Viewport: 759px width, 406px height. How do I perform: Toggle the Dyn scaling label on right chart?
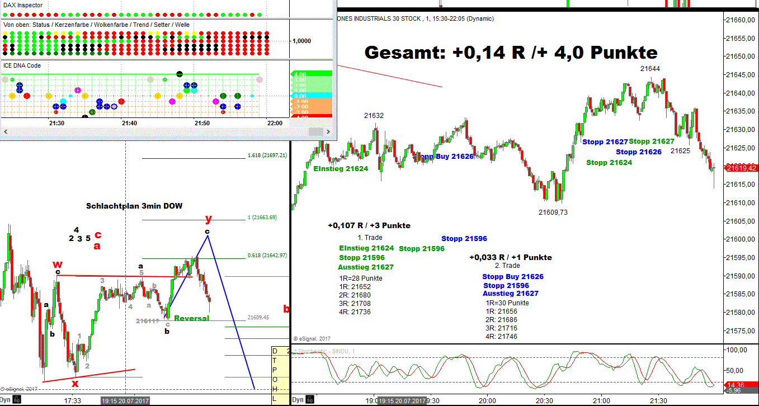[x=298, y=400]
